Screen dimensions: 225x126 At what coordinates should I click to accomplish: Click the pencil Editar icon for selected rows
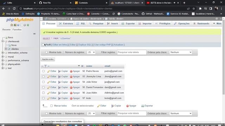pos(98,106)
